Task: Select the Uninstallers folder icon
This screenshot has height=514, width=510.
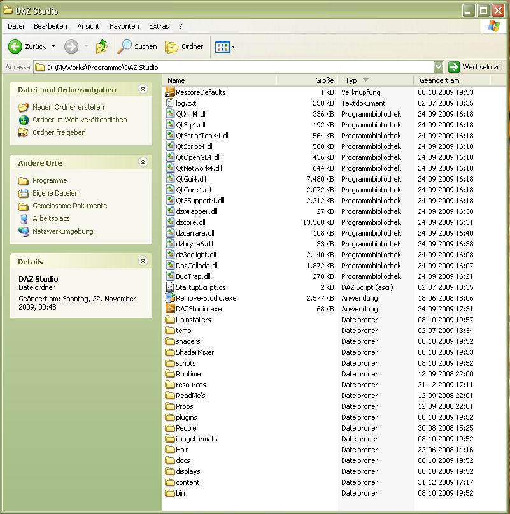Action: point(170,320)
